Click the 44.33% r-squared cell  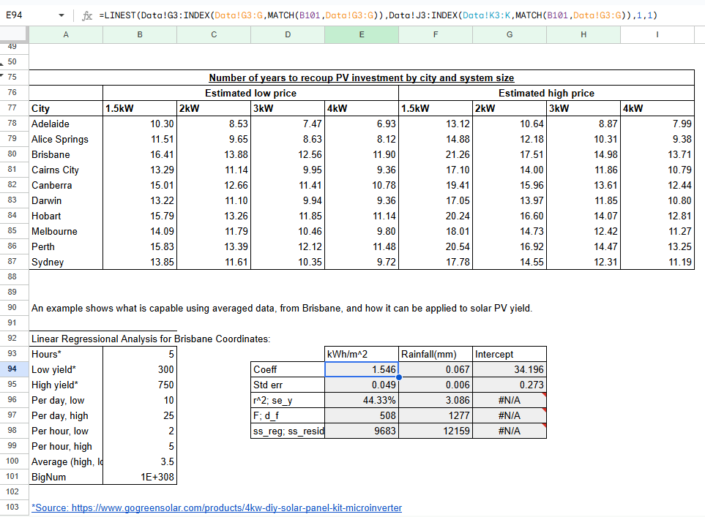coord(362,400)
